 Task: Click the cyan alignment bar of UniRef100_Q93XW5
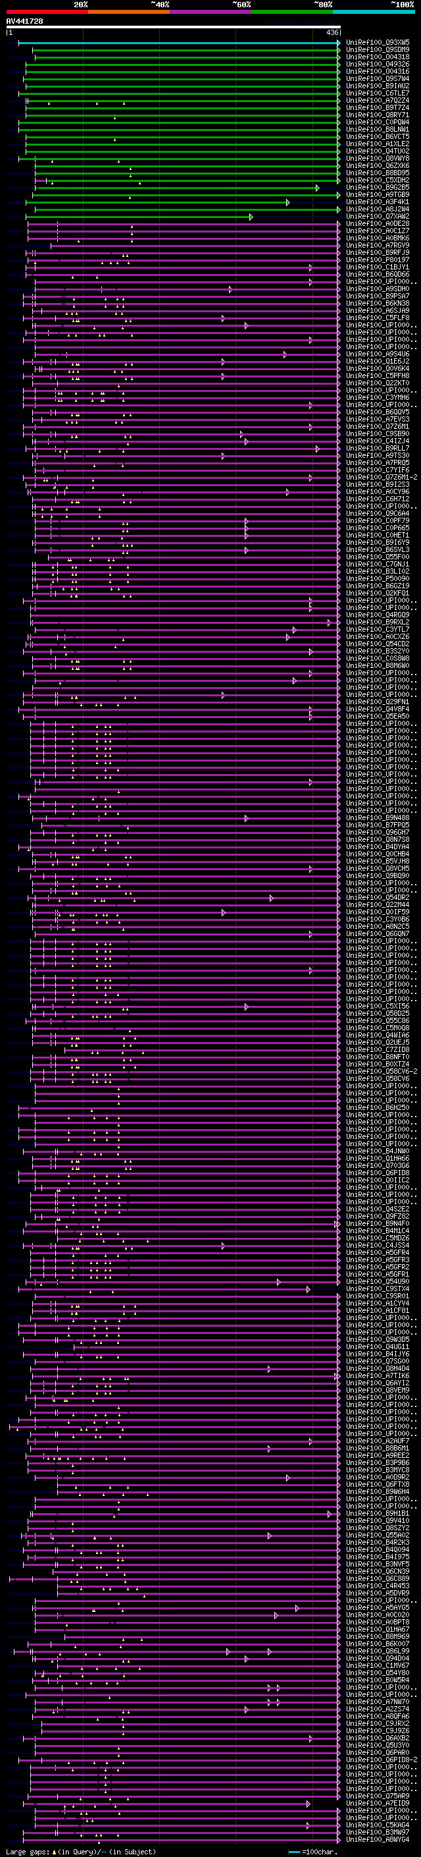point(178,43)
